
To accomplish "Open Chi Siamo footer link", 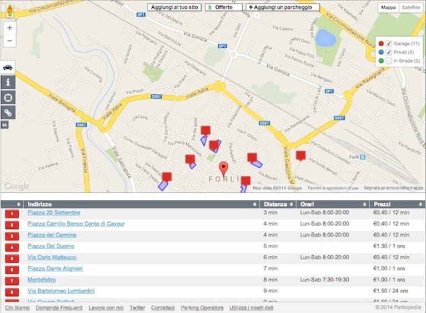I will click(x=17, y=307).
